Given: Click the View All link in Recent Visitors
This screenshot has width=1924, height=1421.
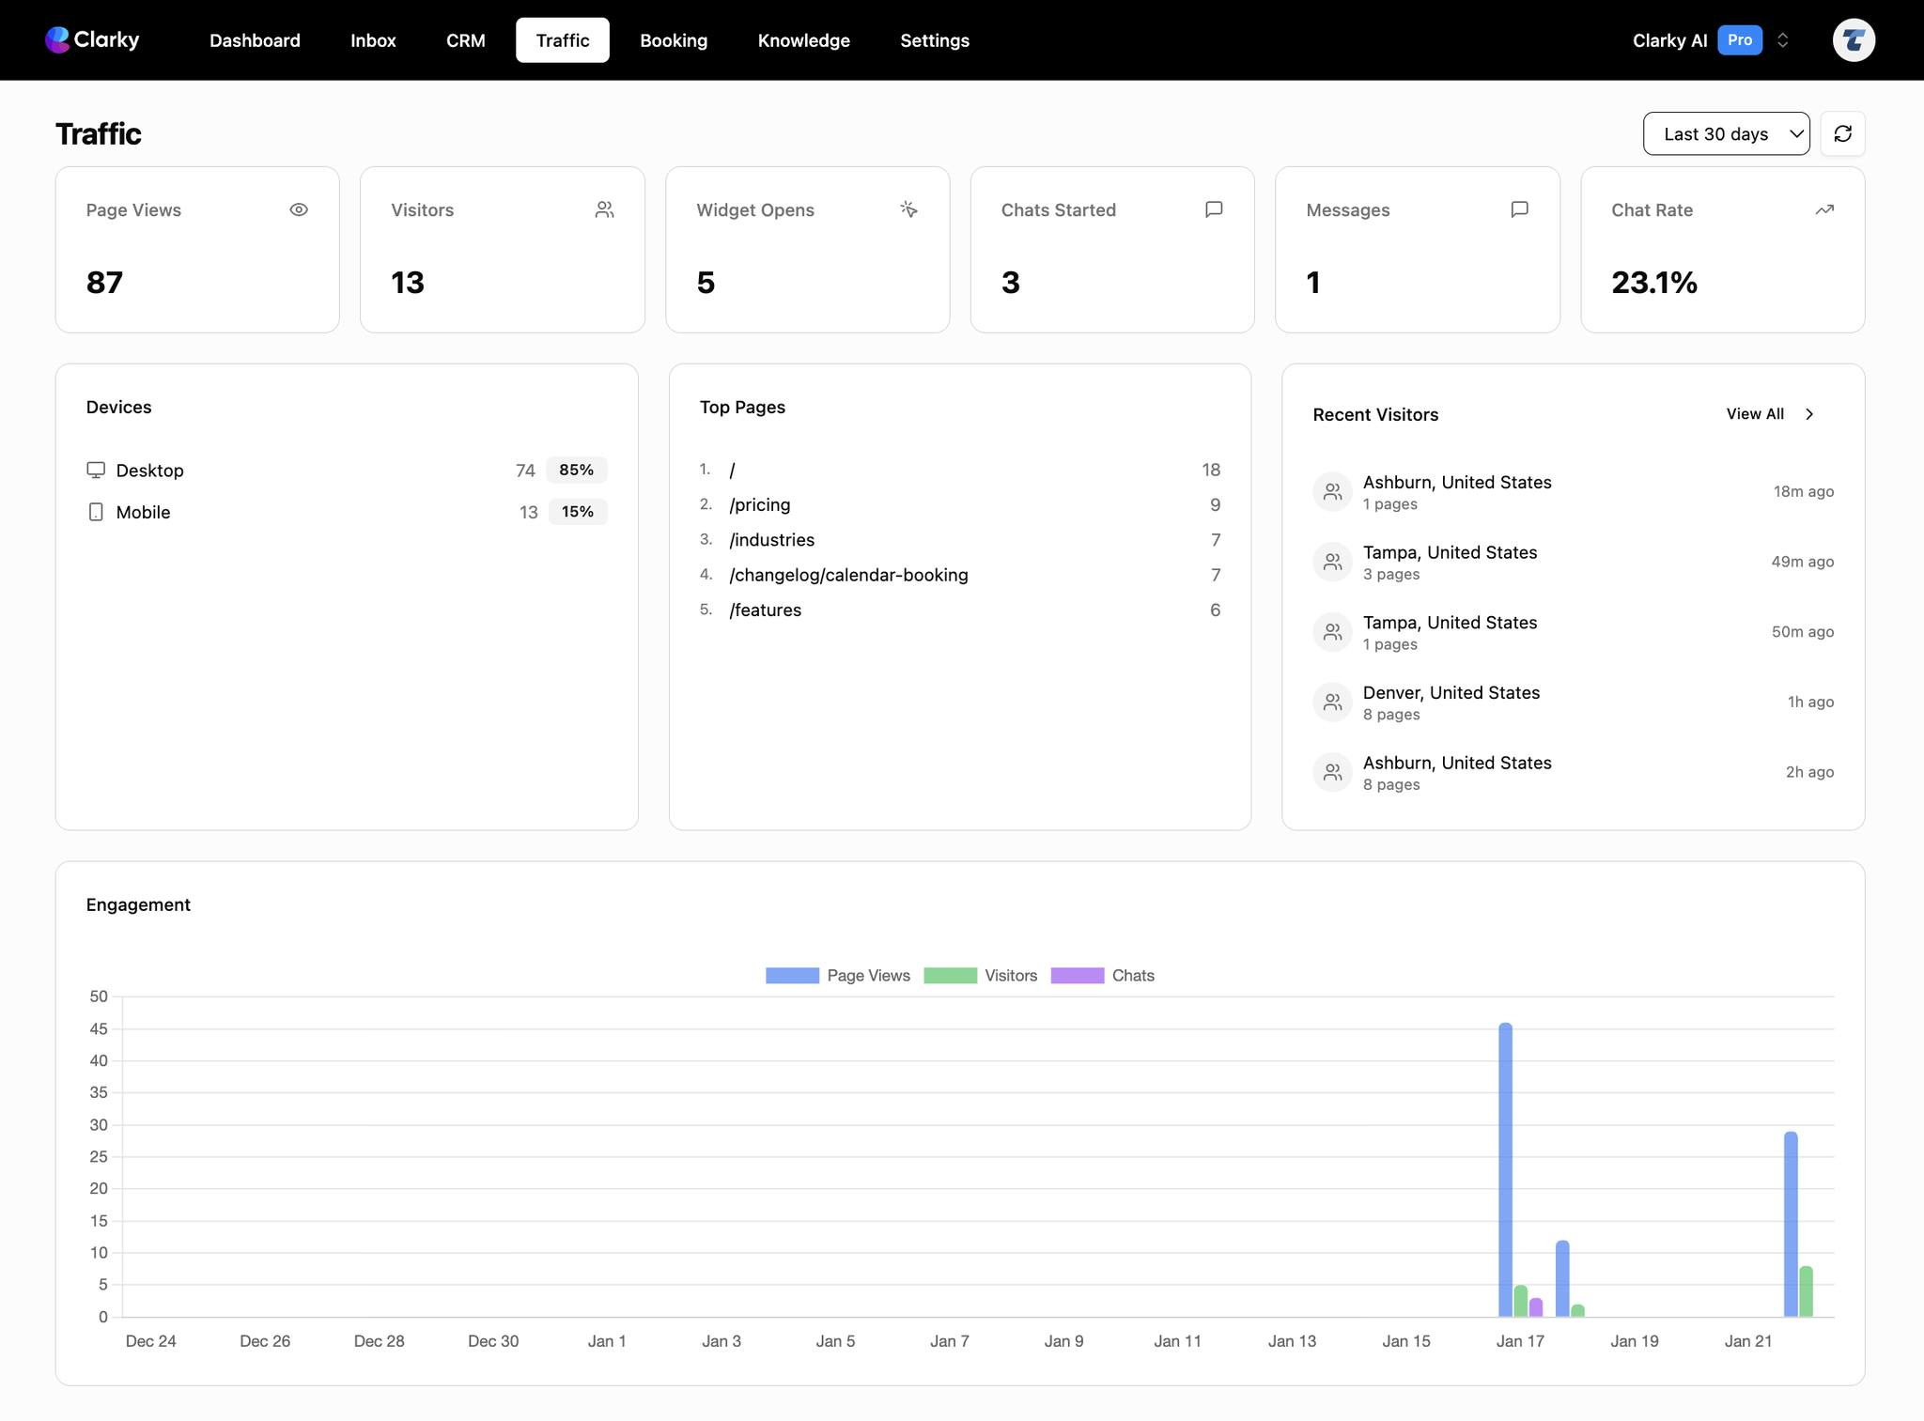Looking at the screenshot, I should coord(1754,413).
